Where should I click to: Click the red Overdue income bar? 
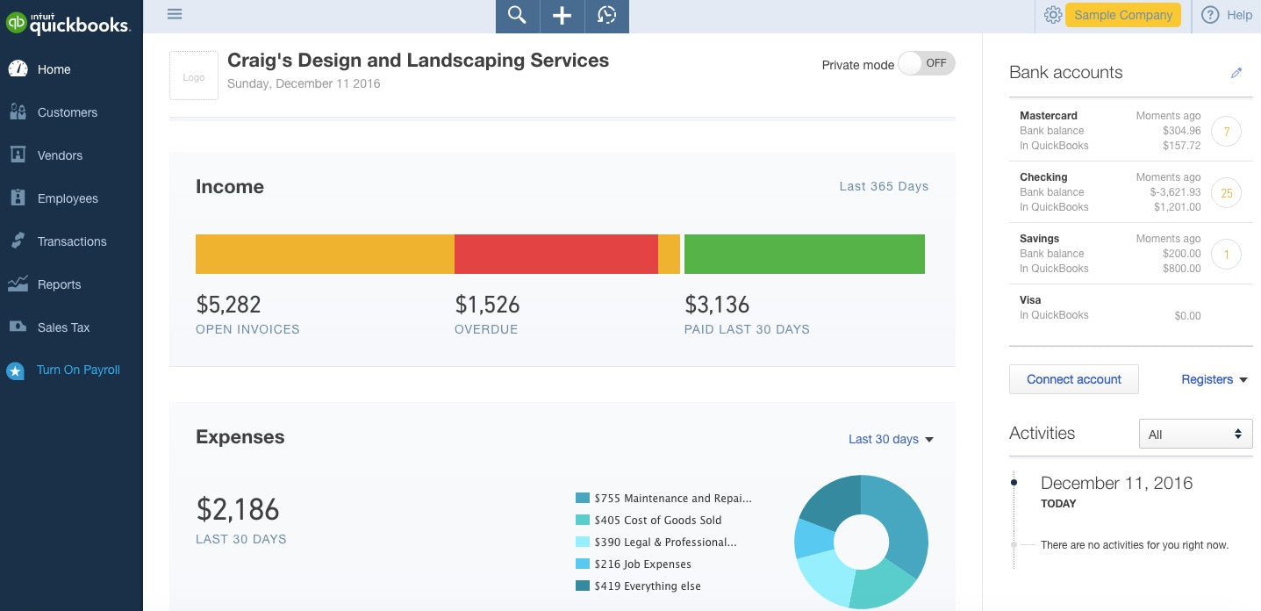coord(555,254)
